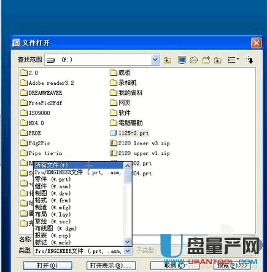The image size is (267, 272).
Task: Click the 取消(C) cancel button
Action: (175, 266)
